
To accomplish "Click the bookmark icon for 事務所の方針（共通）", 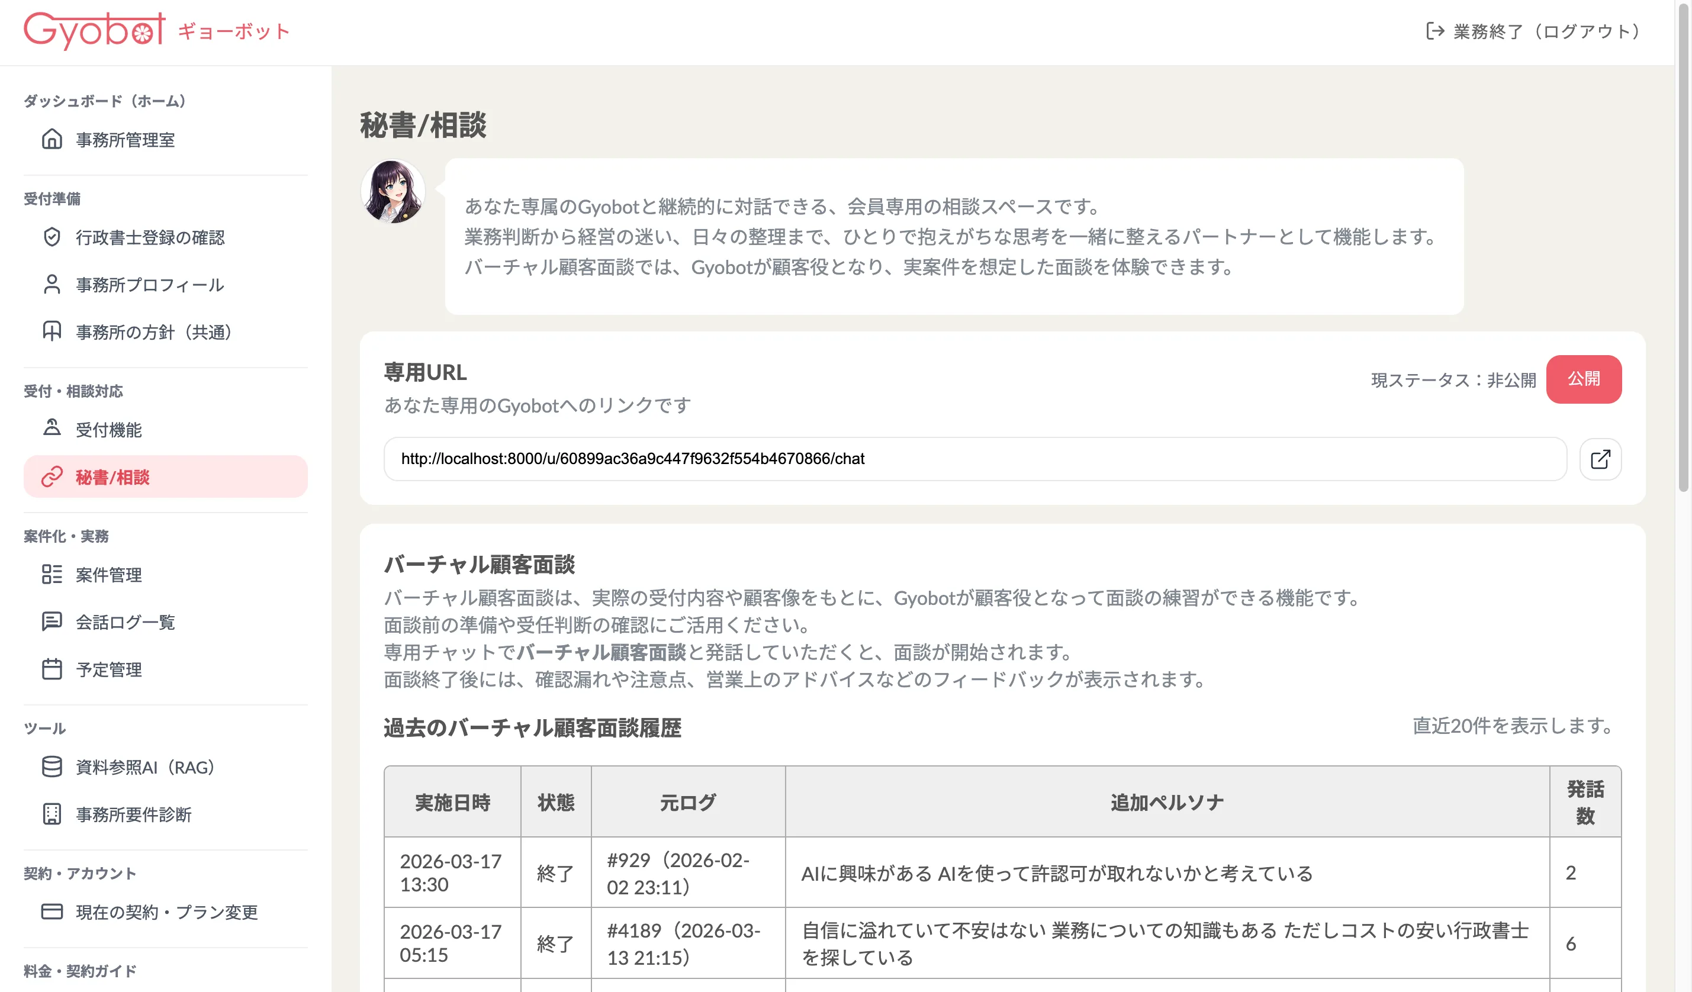I will coord(52,331).
